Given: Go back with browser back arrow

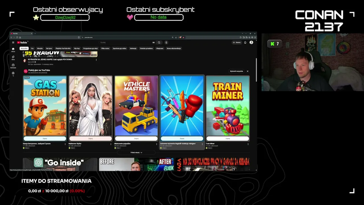Looking at the screenshot, I should 11,37.
